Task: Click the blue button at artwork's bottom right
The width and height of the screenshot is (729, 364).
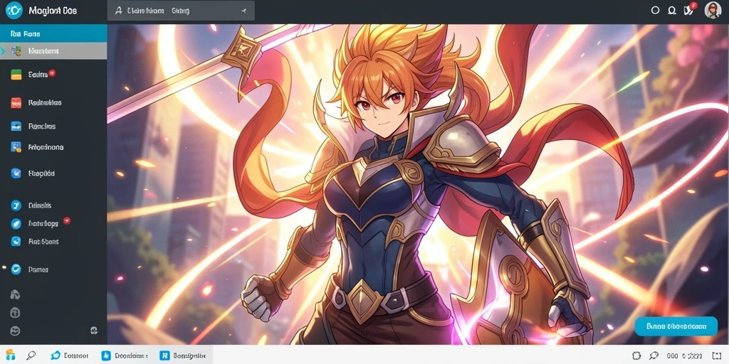Action: 676,326
